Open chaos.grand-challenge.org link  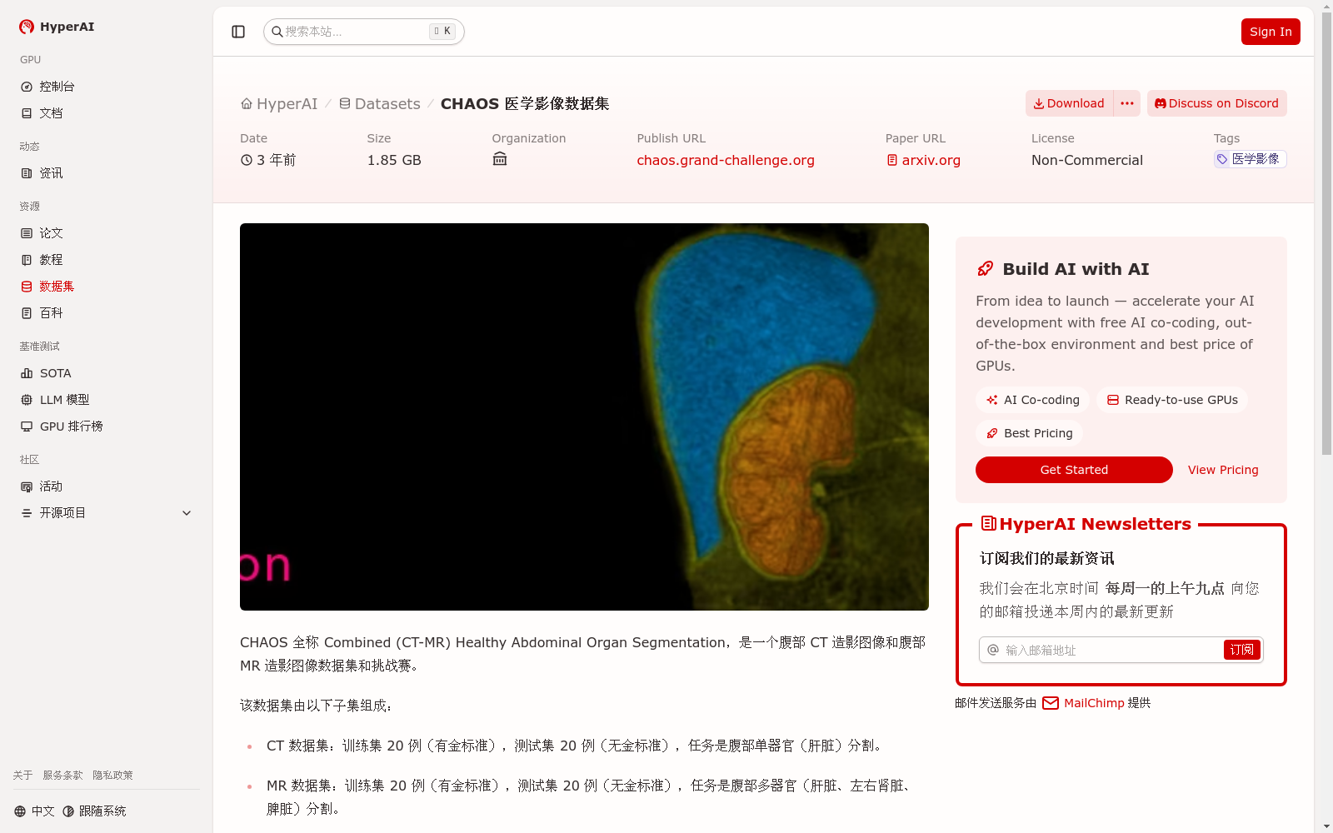(726, 160)
